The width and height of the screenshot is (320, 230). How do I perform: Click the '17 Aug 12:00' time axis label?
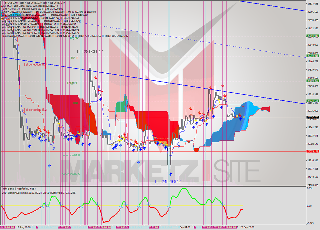(x=23, y=227)
